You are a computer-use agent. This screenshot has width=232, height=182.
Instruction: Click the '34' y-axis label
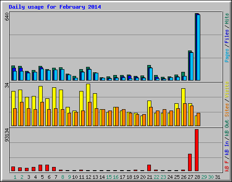[7, 86]
